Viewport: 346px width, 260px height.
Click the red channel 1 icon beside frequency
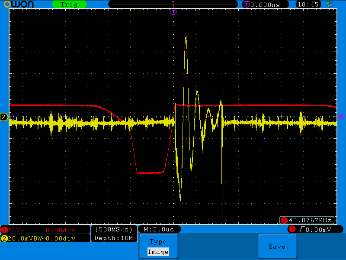(284, 220)
